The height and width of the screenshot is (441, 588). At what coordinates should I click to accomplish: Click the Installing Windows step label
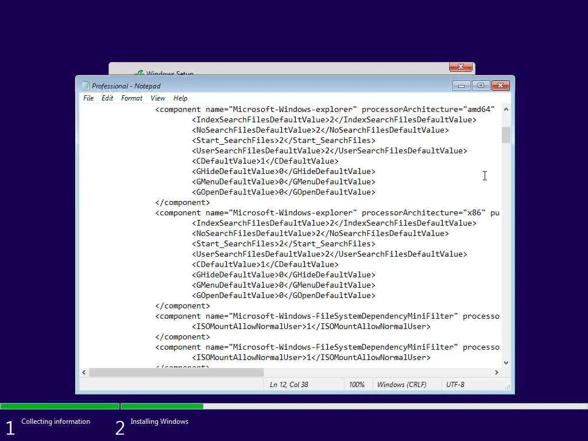click(x=160, y=421)
